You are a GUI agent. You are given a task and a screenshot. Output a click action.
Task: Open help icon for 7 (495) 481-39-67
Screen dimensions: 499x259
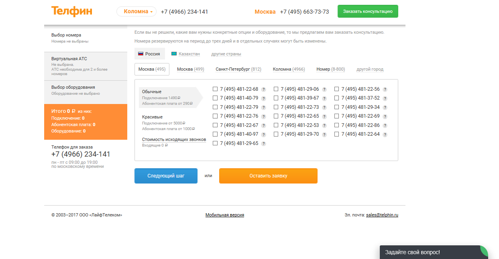[x=324, y=98]
